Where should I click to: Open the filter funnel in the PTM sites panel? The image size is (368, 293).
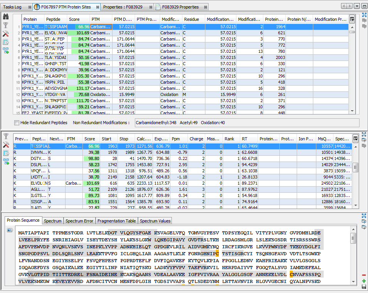click(x=5, y=25)
